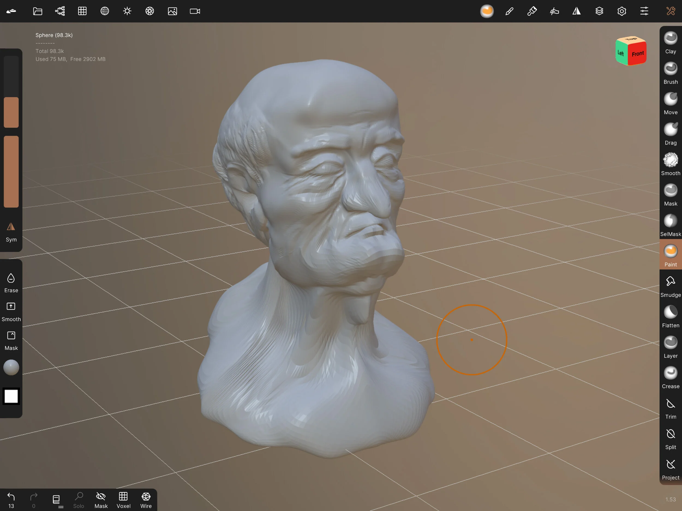Viewport: 682px width, 511px height.
Task: Click the Front face of view cube
Action: pyautogui.click(x=637, y=54)
